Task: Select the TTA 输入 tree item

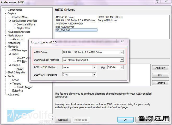Action: point(22,61)
